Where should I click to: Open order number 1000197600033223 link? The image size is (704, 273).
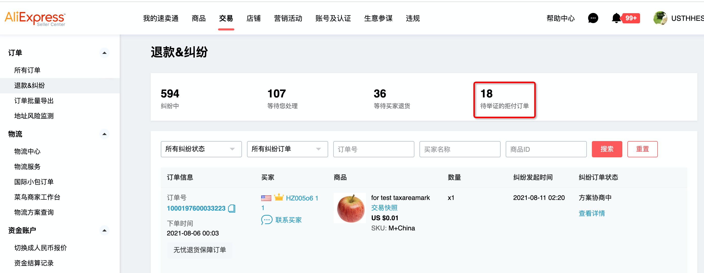196,209
